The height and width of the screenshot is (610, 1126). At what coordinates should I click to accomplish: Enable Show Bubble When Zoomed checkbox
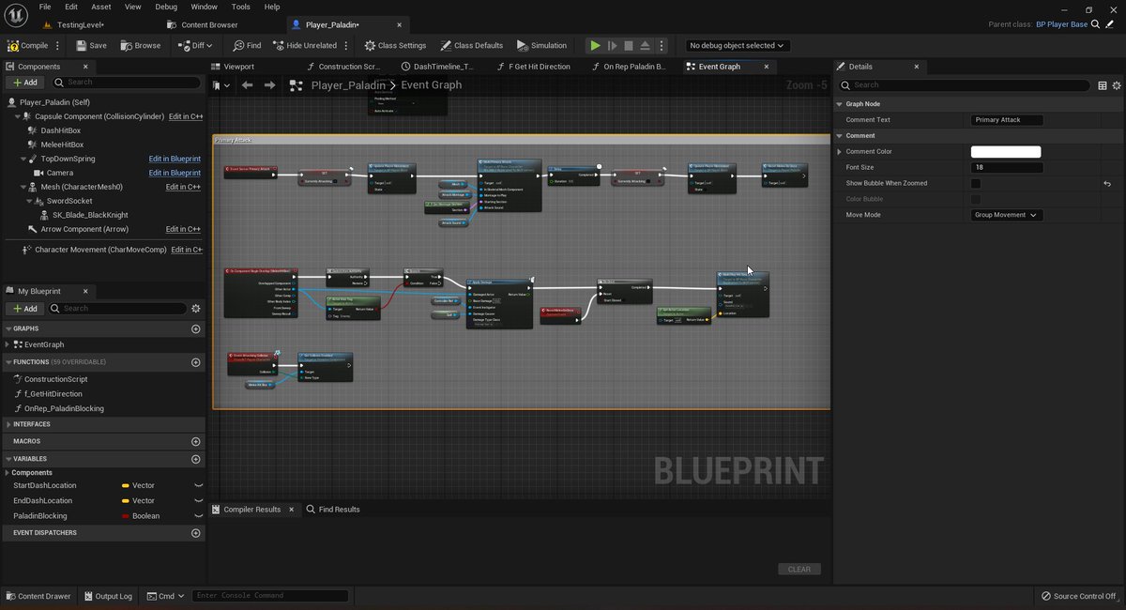976,183
